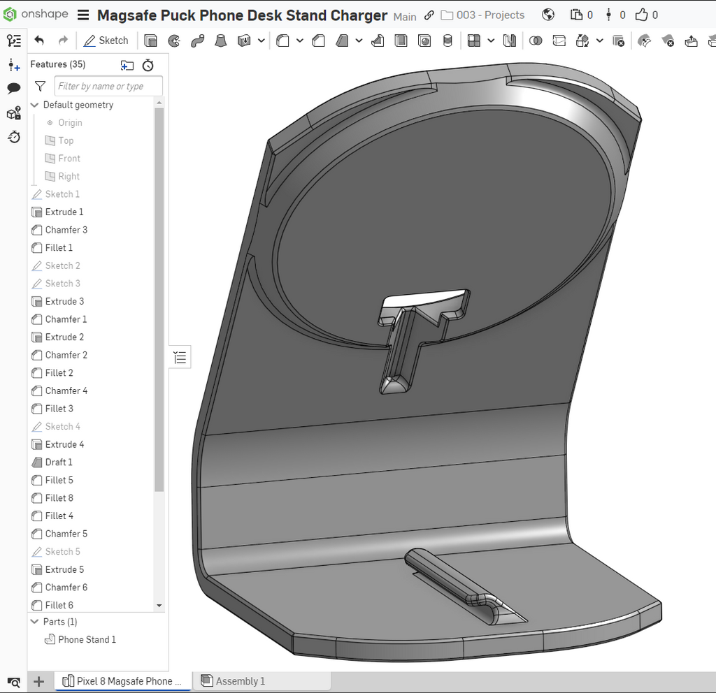Select the Pixel 8 Magsafe Phone tab
Image resolution: width=716 pixels, height=693 pixels.
coord(122,680)
